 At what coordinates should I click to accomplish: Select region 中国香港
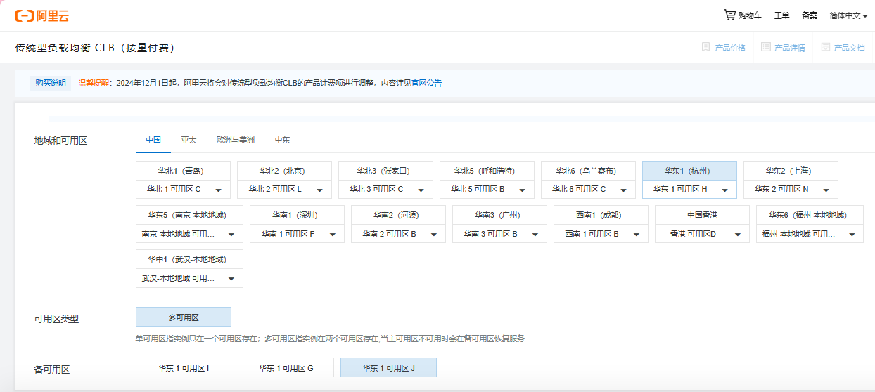point(703,215)
